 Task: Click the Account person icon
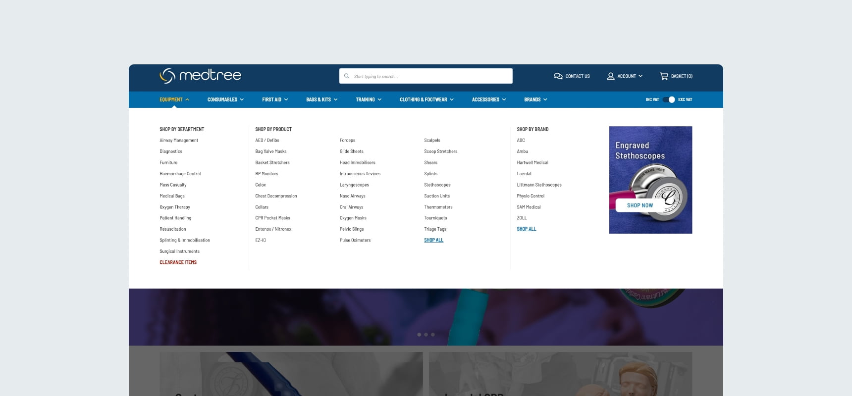tap(611, 76)
